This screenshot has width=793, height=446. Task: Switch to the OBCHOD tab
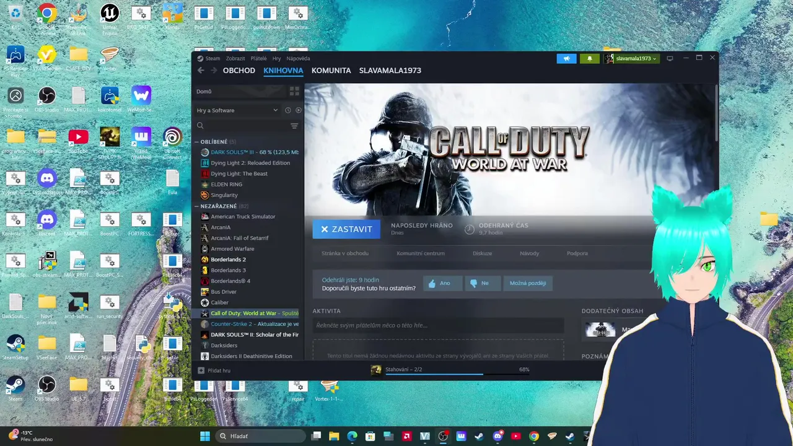(x=239, y=71)
